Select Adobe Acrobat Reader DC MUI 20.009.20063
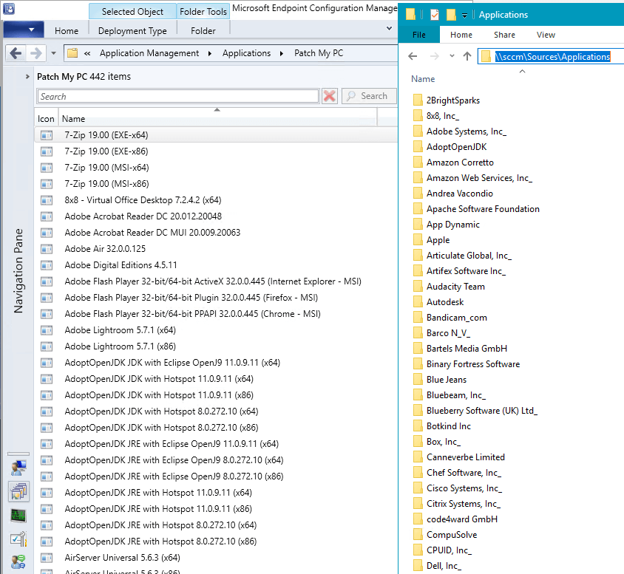 [217, 233]
